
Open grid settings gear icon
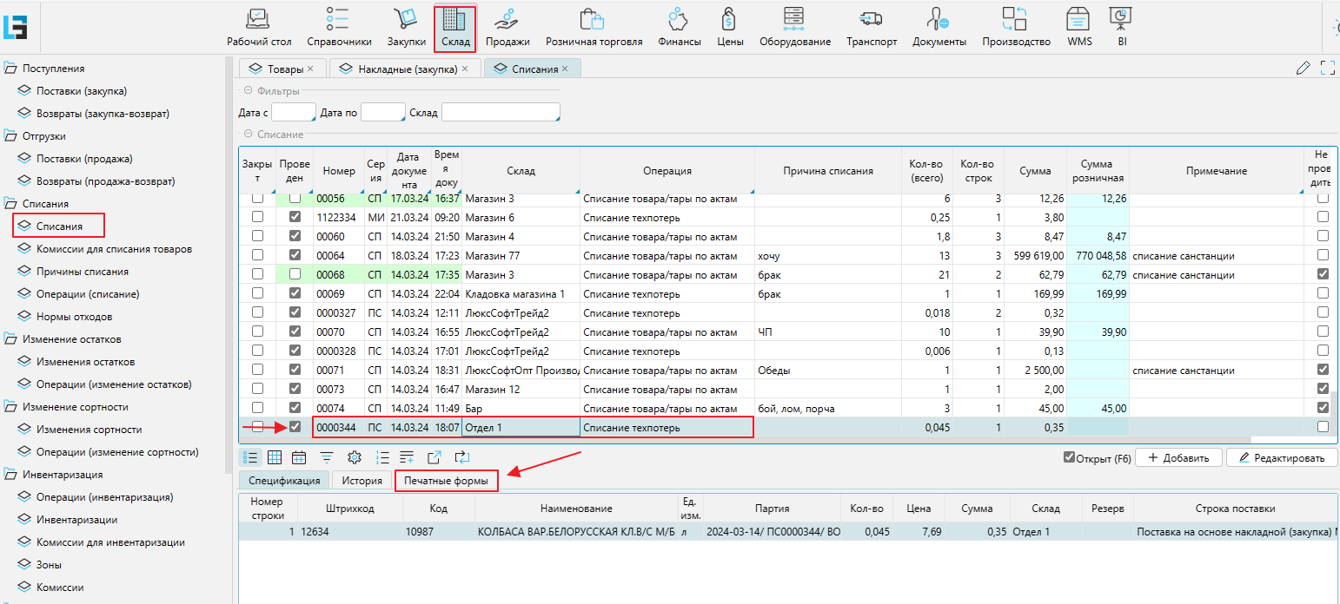(354, 457)
